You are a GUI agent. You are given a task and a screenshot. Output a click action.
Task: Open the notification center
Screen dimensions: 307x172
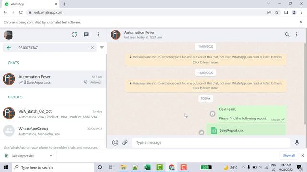pos(299,167)
